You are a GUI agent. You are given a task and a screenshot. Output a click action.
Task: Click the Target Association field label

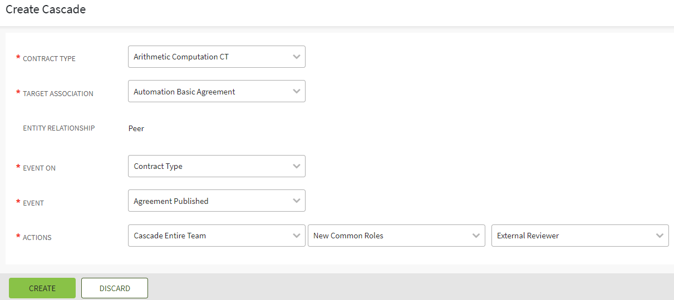(58, 94)
